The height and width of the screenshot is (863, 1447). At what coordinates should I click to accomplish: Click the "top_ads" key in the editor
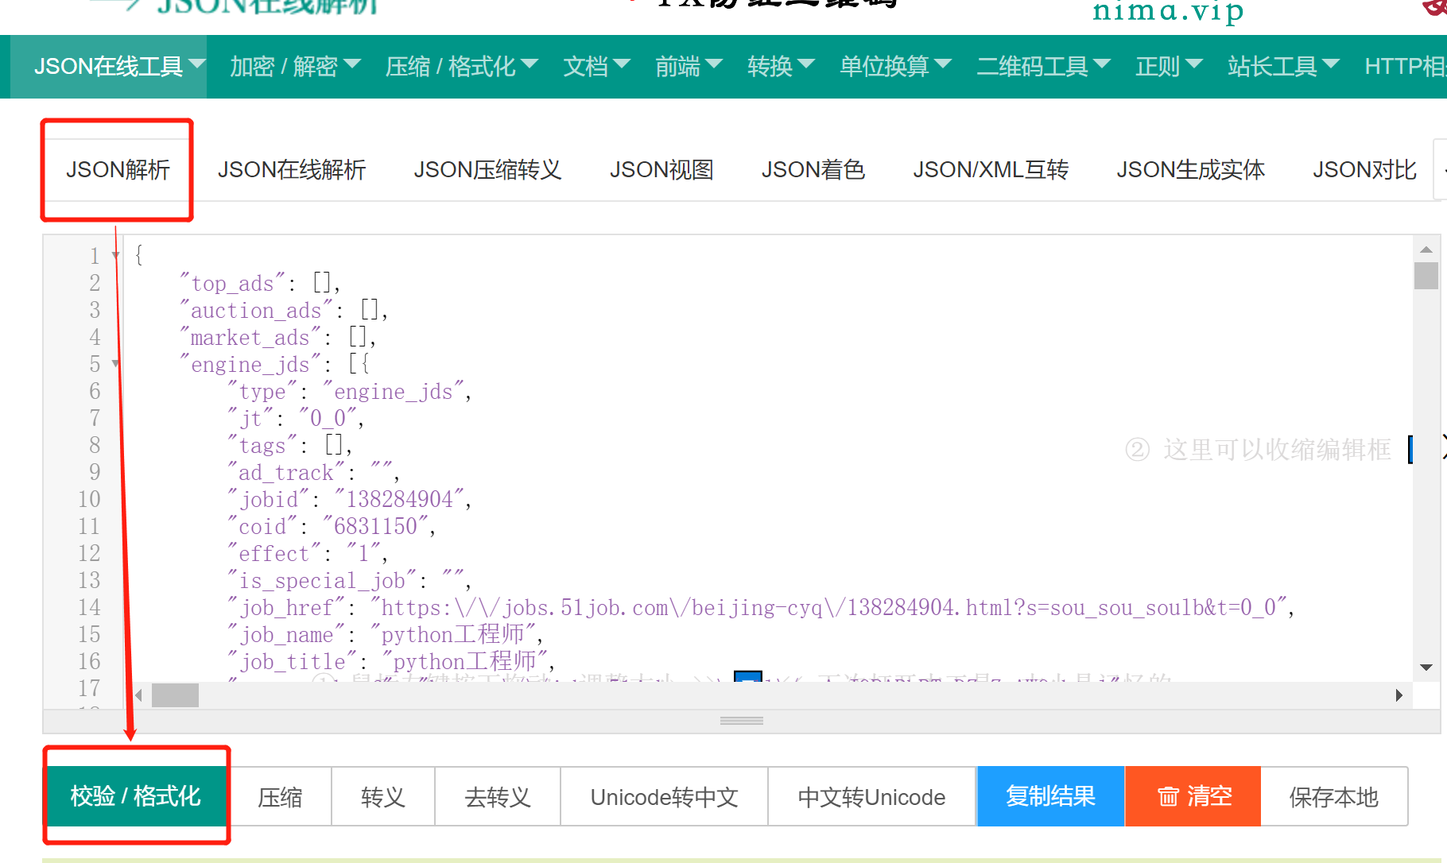232,284
